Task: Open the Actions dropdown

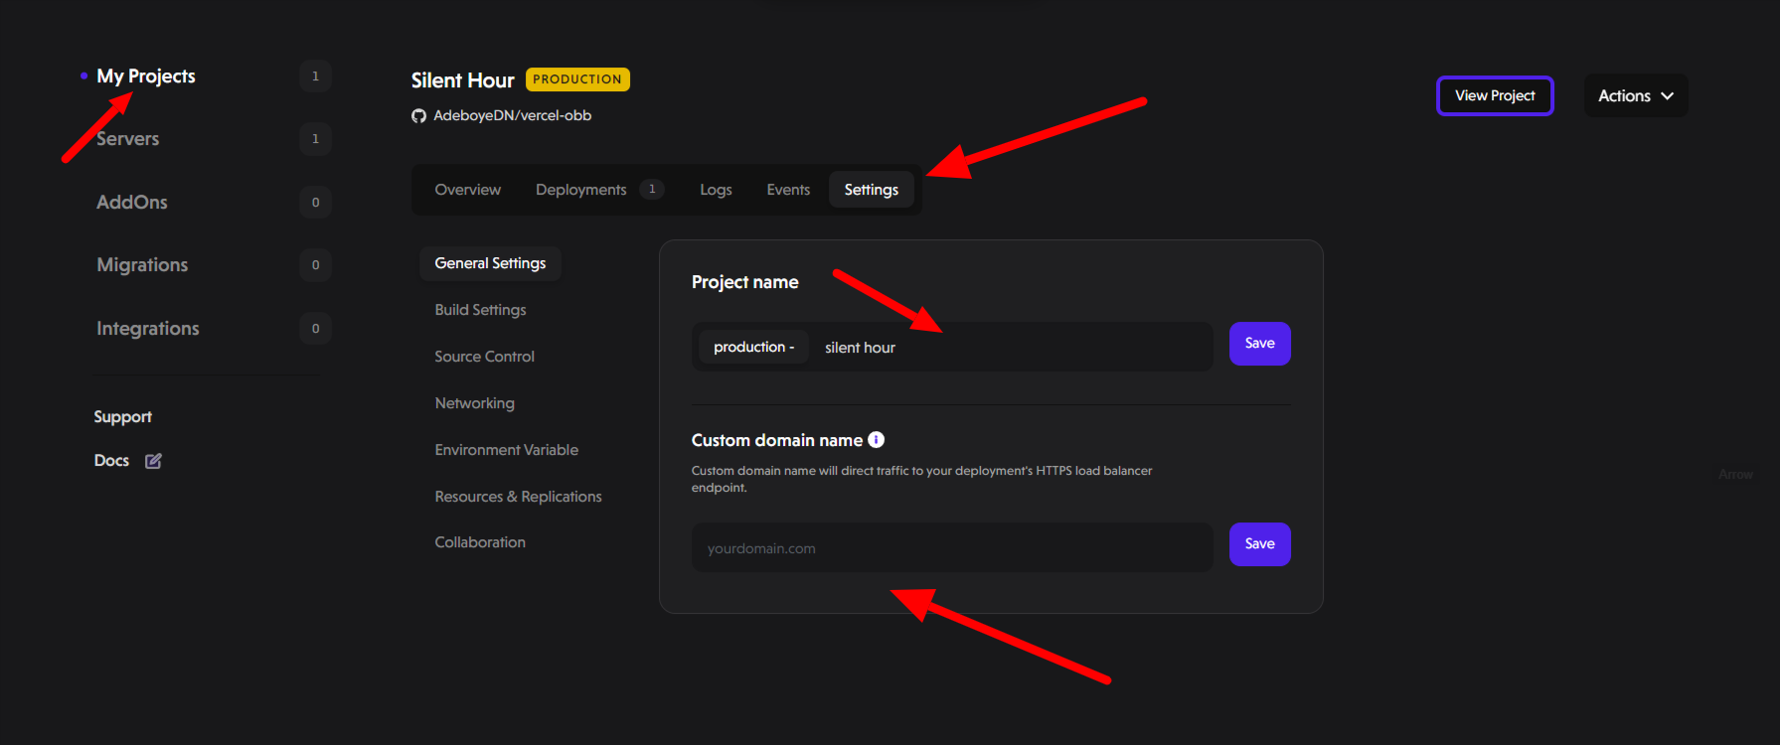Action: point(1636,95)
